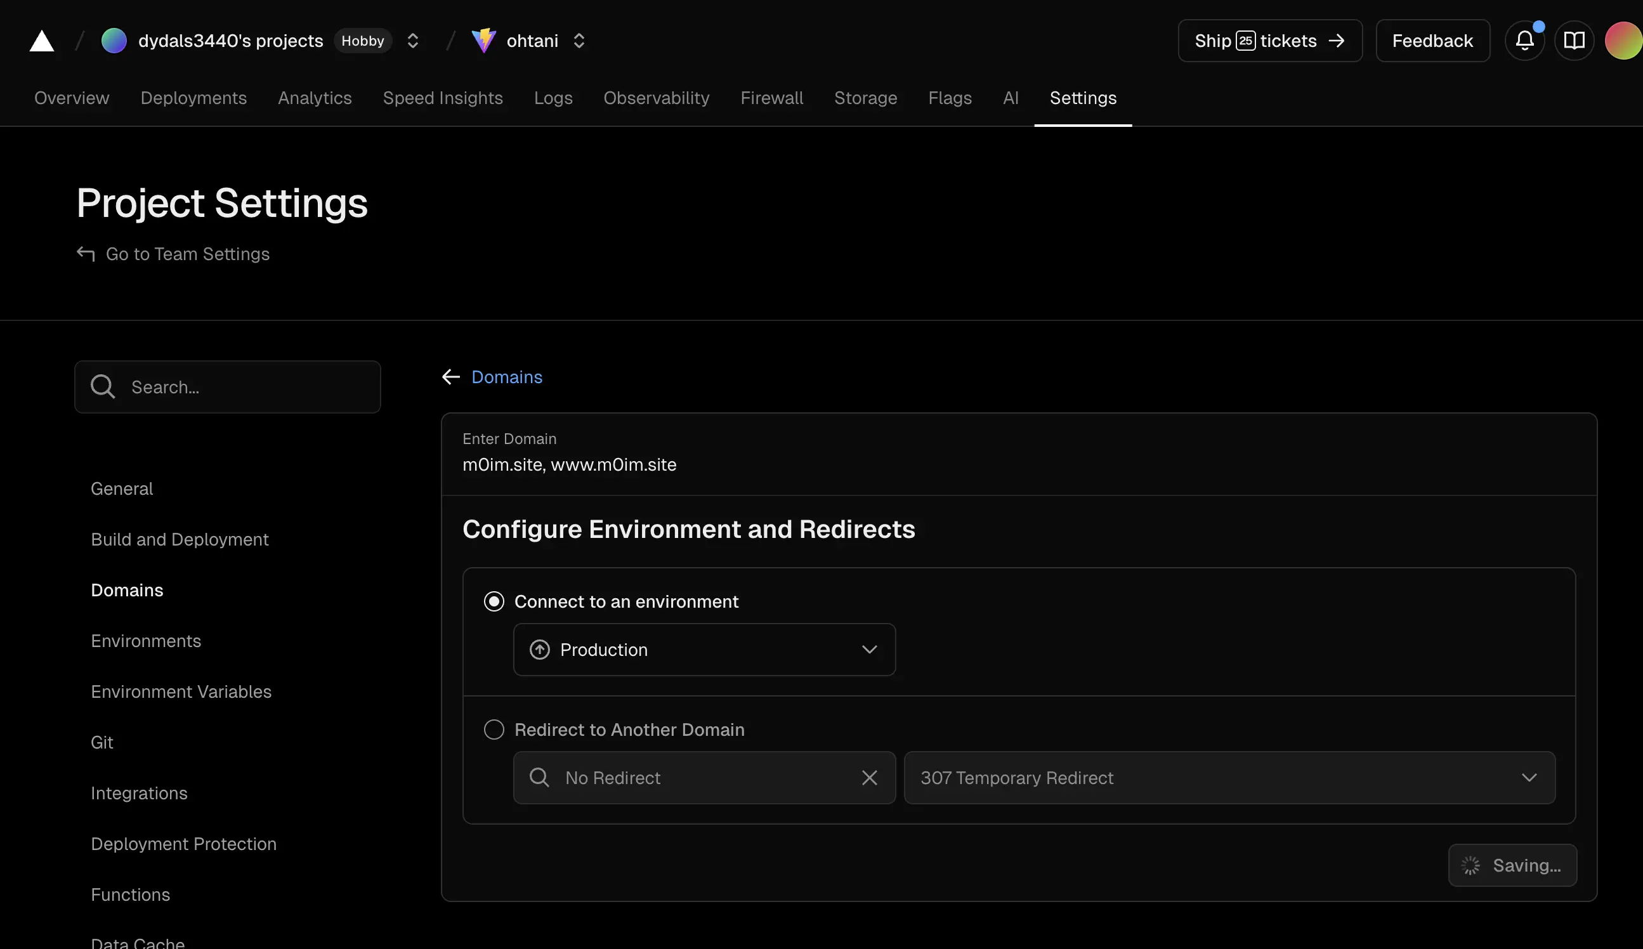
Task: Open the ohtani project switcher chevrons
Action: (579, 41)
